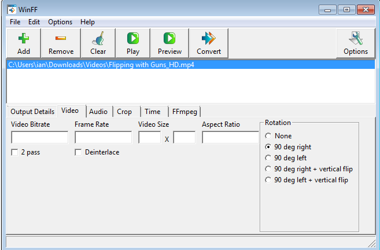The width and height of the screenshot is (380, 250).
Task: Switch to the Output Details tab
Action: (32, 112)
